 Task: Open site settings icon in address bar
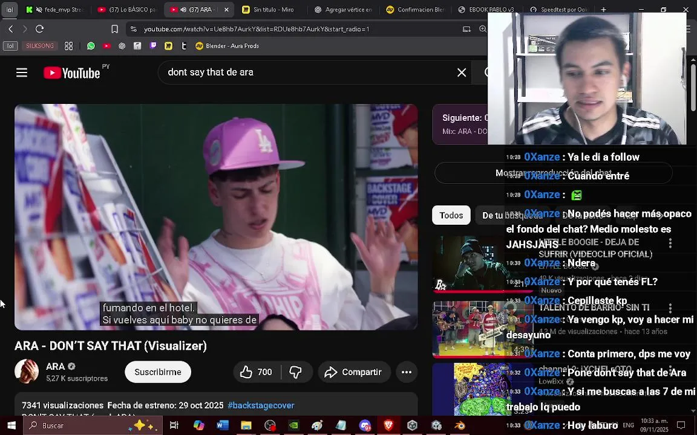click(133, 29)
